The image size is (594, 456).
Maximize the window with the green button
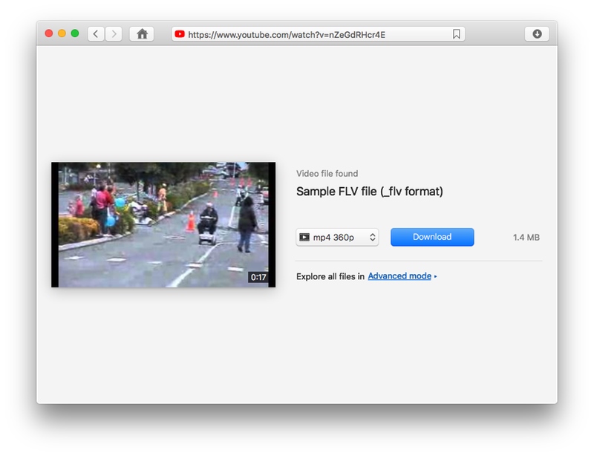(75, 33)
